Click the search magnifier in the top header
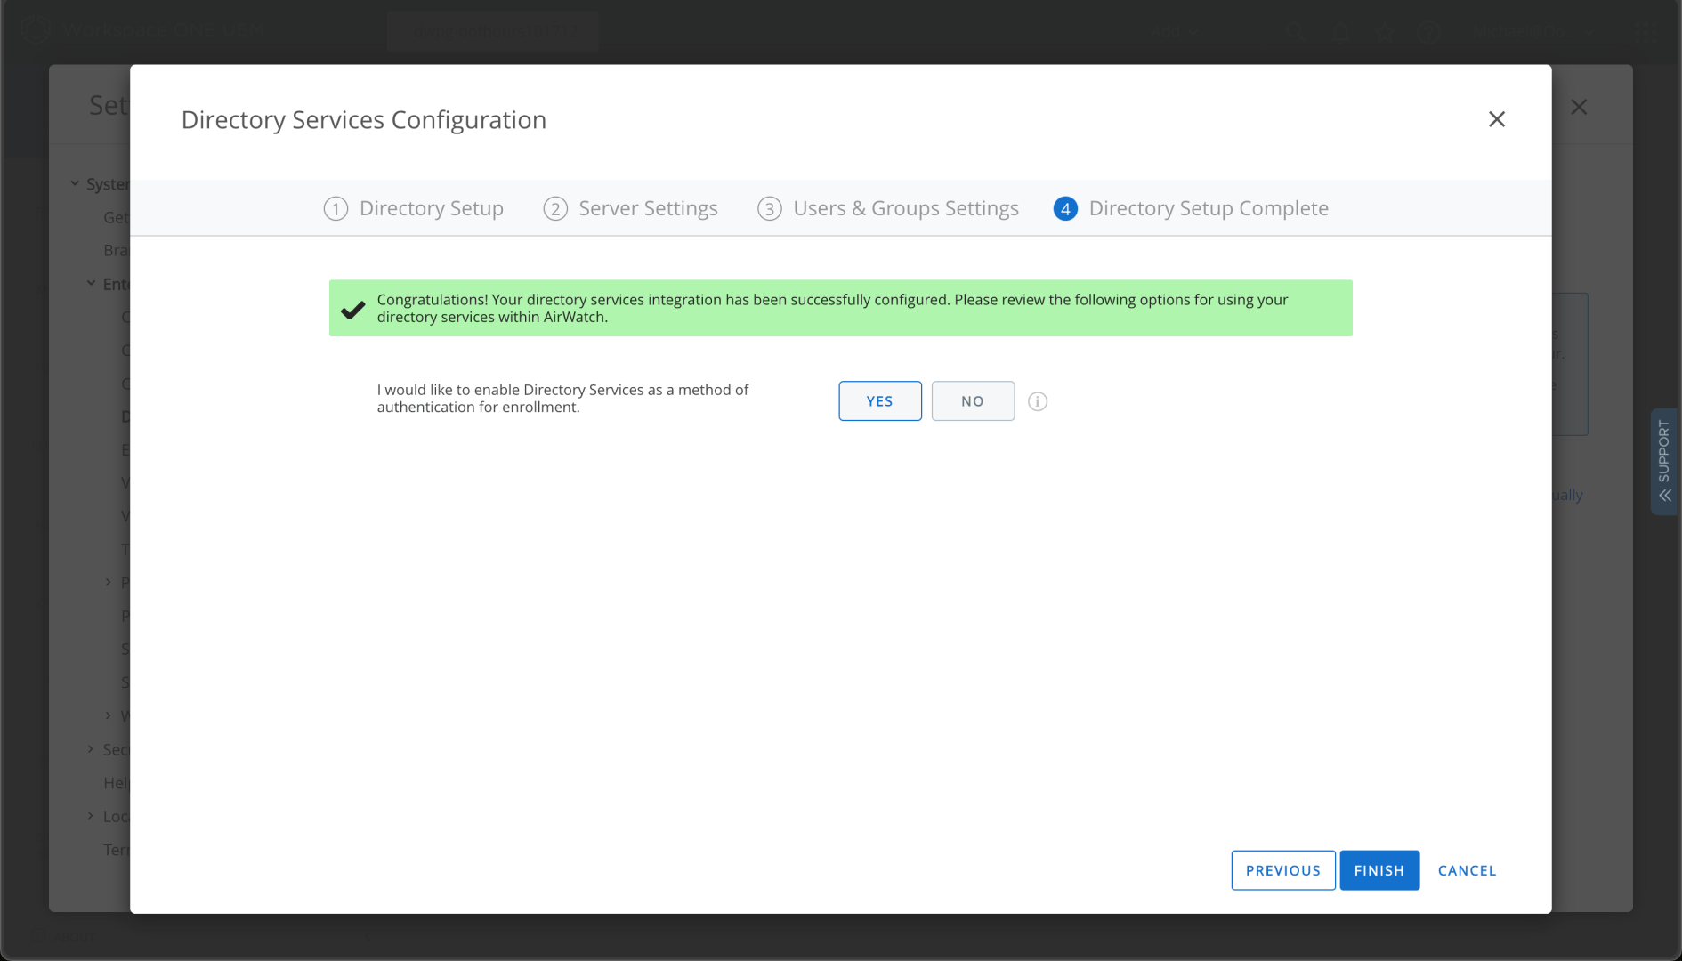Image resolution: width=1682 pixels, height=961 pixels. 1295,32
